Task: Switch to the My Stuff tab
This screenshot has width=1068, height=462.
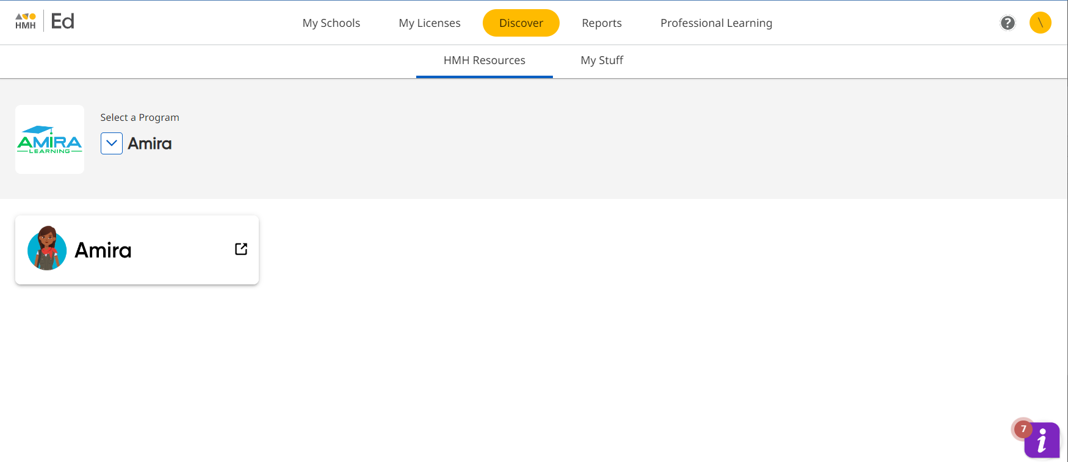Action: pos(602,60)
